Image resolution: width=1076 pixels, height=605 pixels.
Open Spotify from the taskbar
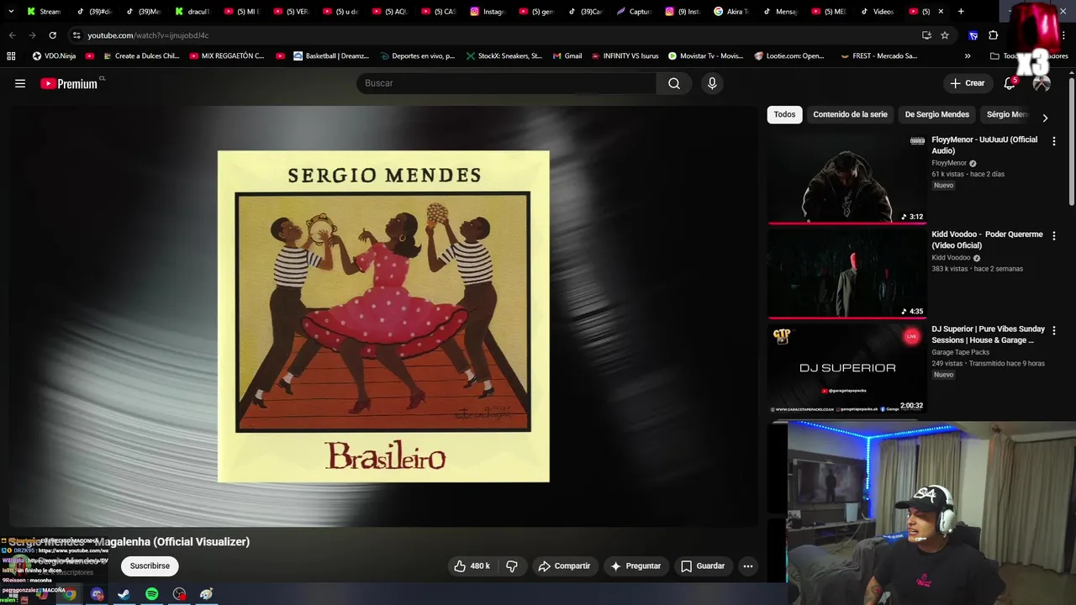[x=151, y=594]
